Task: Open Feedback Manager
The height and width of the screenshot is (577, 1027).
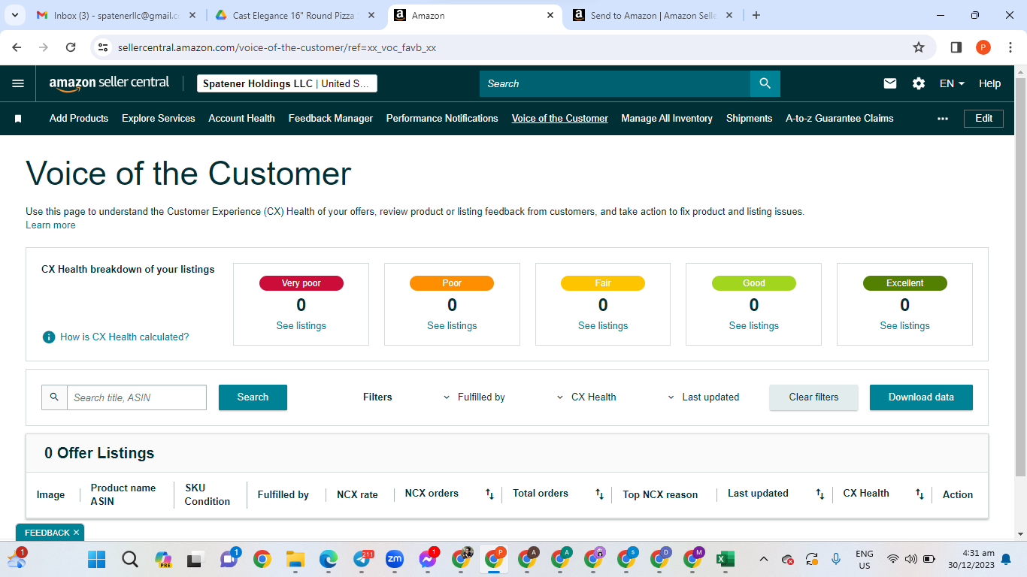Action: point(331,119)
